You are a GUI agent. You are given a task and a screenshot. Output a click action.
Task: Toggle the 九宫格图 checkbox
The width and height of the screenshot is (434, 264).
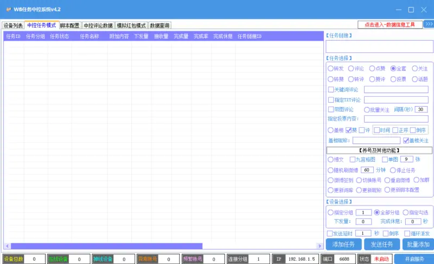[353, 160]
